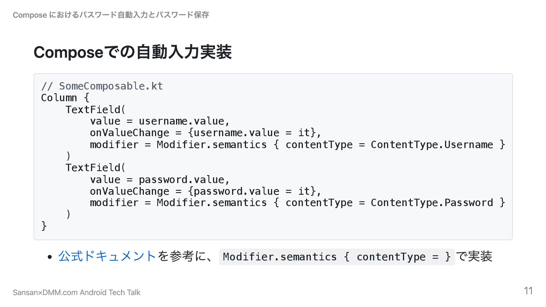This screenshot has height=307, width=546.
Task: Click the slide title Composeでの自動入力実装
Action: (x=133, y=52)
